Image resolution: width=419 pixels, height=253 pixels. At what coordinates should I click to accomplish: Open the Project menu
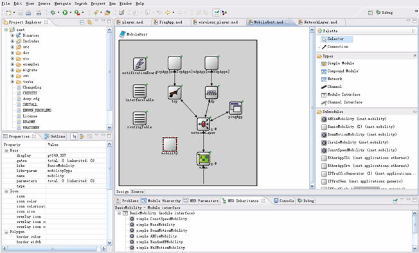98,3
